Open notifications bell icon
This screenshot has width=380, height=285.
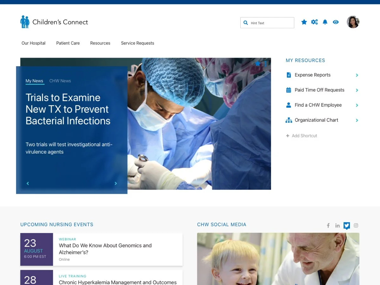click(325, 22)
